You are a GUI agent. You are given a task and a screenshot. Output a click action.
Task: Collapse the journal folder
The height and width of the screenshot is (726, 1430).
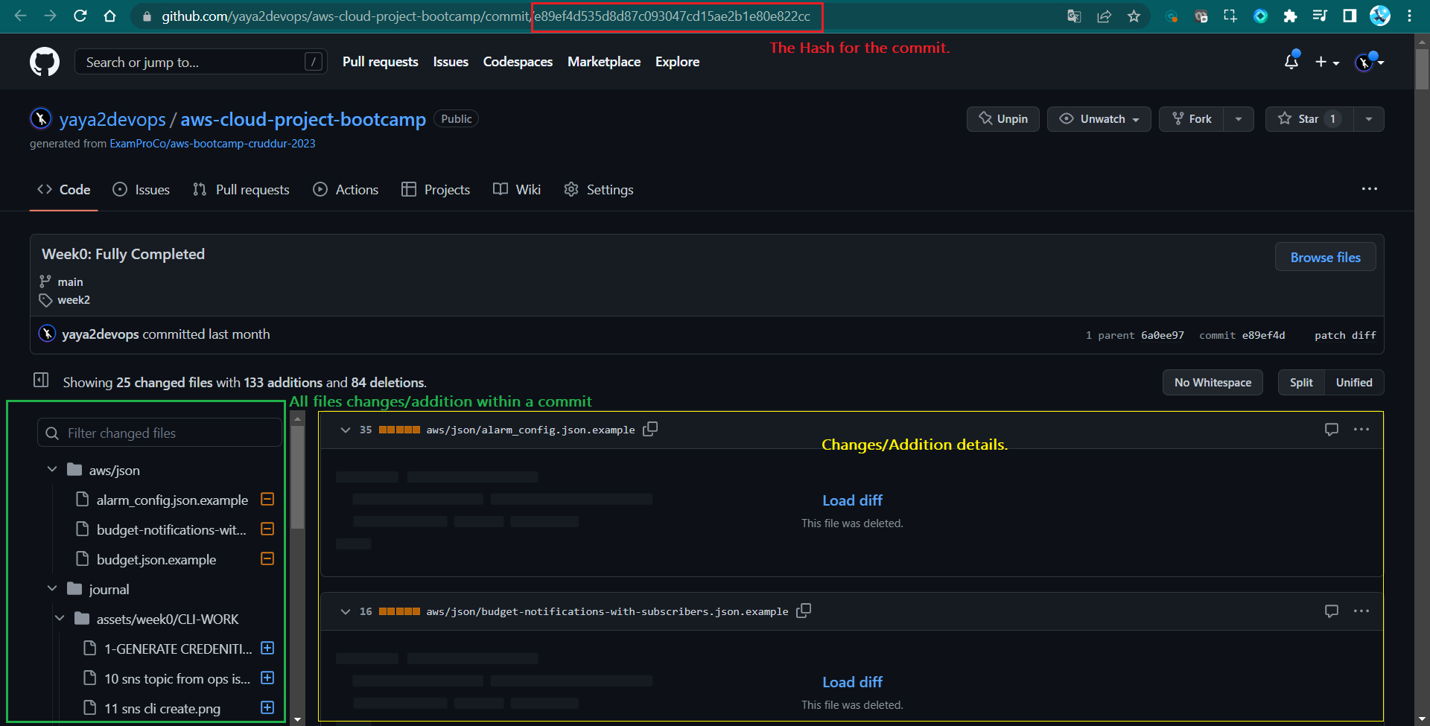[x=52, y=588]
